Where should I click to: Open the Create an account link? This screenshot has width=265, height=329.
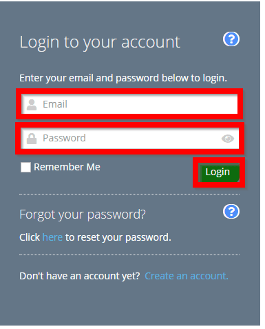click(x=187, y=276)
